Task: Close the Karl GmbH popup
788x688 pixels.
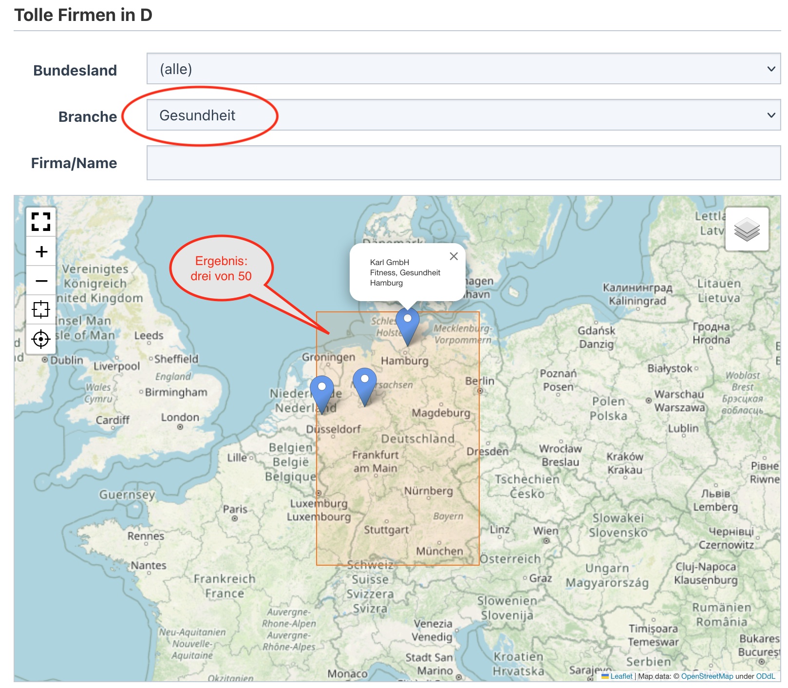Action: [x=453, y=256]
